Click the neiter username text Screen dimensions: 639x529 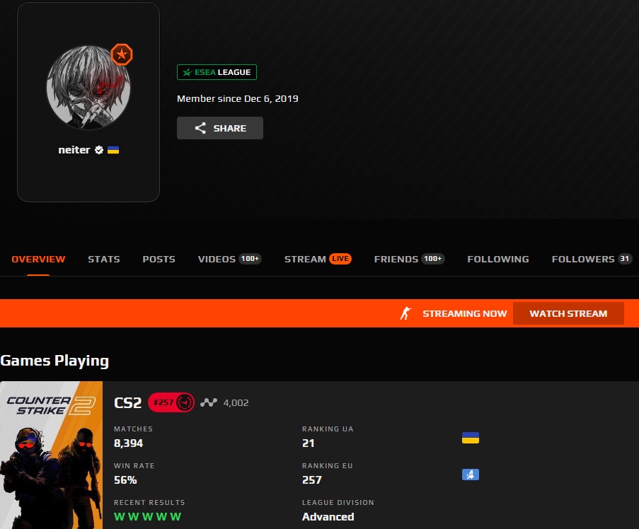click(x=74, y=150)
